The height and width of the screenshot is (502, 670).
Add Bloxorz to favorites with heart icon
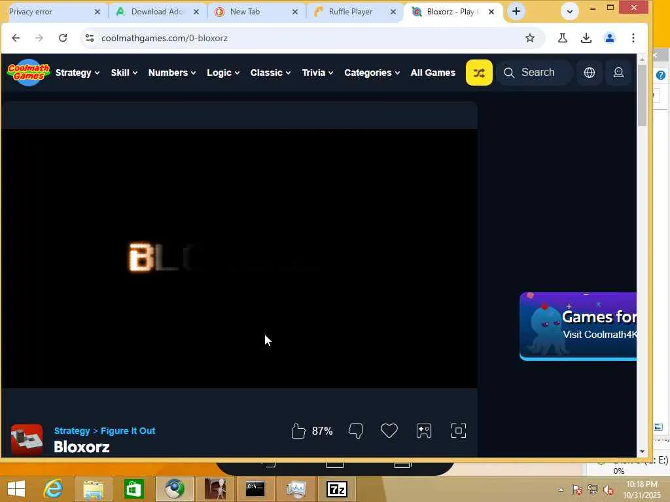389,431
